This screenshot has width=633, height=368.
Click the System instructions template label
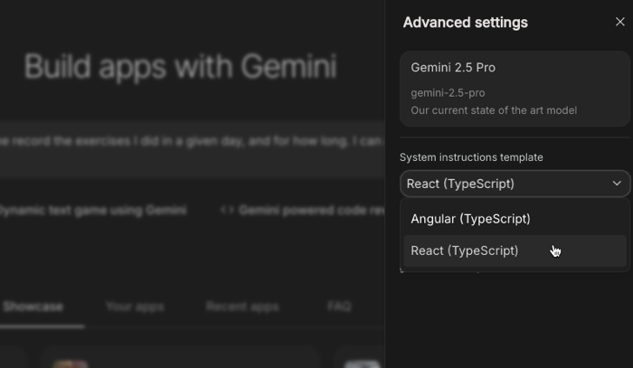[471, 157]
